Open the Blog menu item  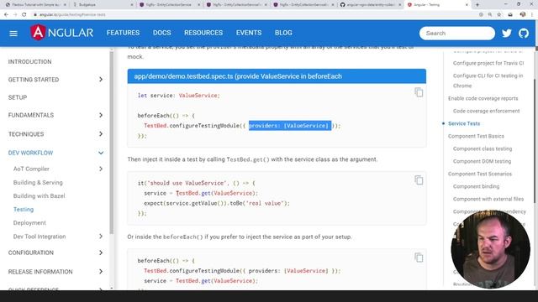pyautogui.click(x=283, y=33)
